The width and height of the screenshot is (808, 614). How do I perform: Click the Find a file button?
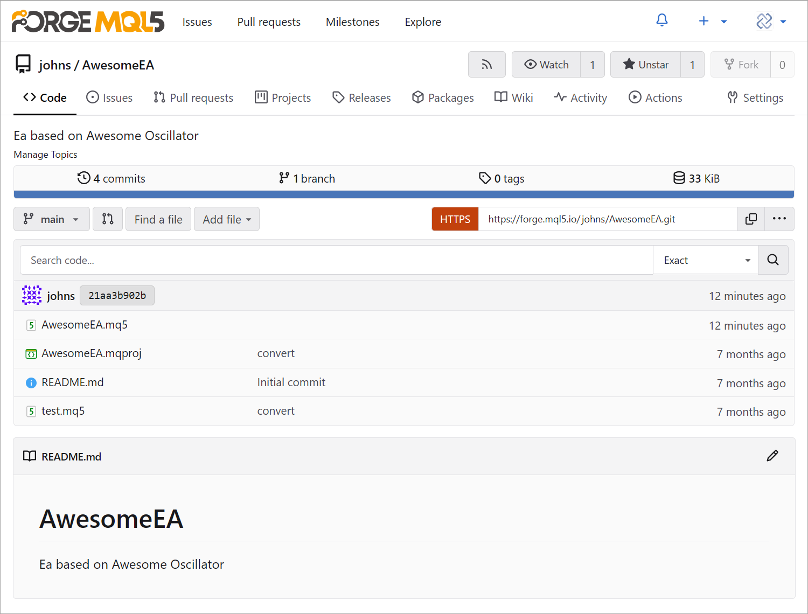pyautogui.click(x=158, y=219)
